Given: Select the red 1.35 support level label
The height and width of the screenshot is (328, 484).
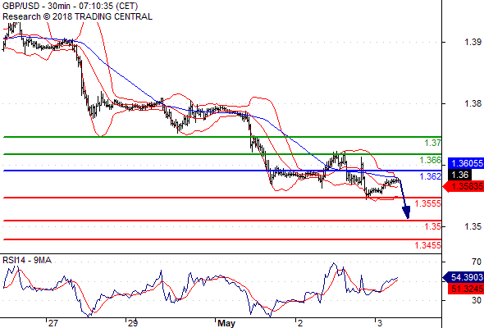Looking at the screenshot, I should point(432,226).
